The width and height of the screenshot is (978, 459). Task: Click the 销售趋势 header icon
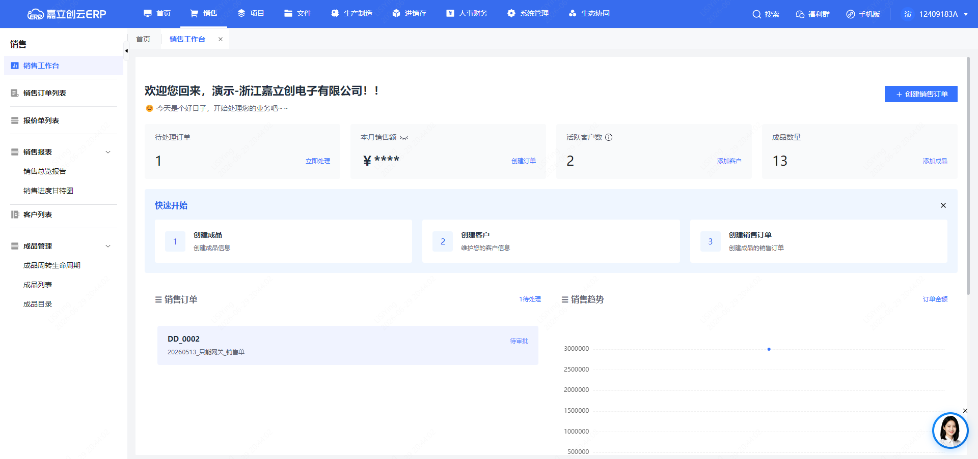[565, 300]
